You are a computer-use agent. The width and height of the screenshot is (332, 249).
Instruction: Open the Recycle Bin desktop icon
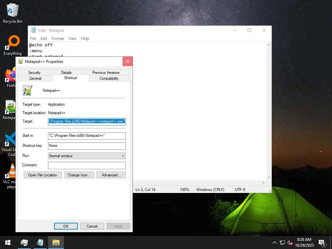pyautogui.click(x=12, y=13)
